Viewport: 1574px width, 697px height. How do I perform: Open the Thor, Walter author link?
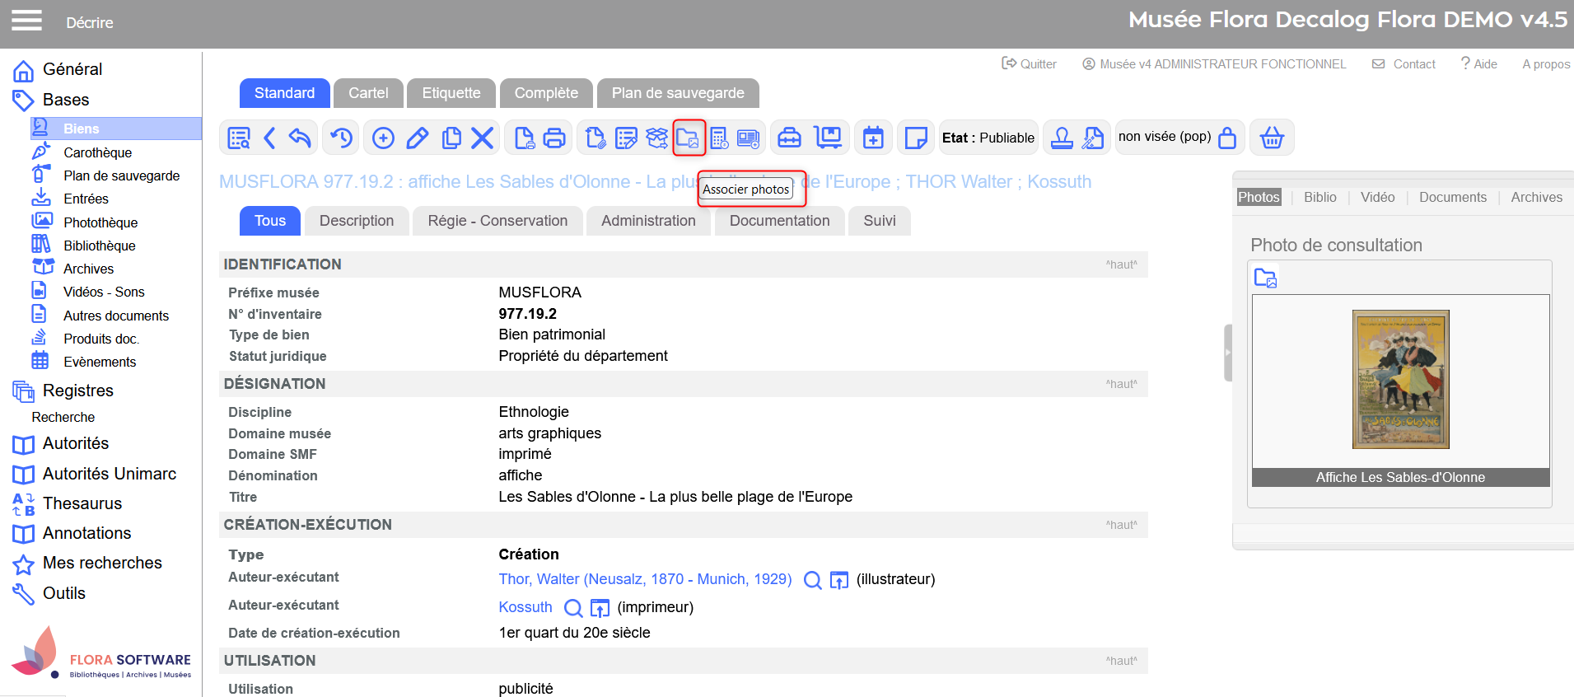click(x=645, y=579)
